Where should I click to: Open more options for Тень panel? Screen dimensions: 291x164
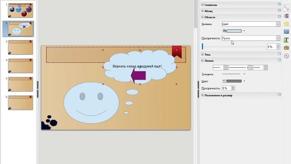tap(279, 54)
